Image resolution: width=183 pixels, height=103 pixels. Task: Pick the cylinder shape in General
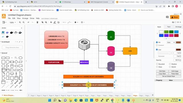[12, 66]
